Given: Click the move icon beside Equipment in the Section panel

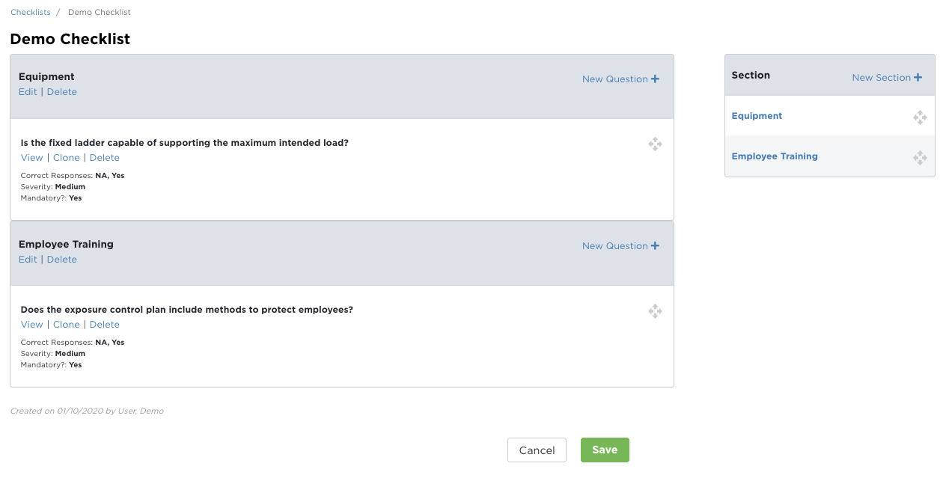Looking at the screenshot, I should click(x=920, y=117).
